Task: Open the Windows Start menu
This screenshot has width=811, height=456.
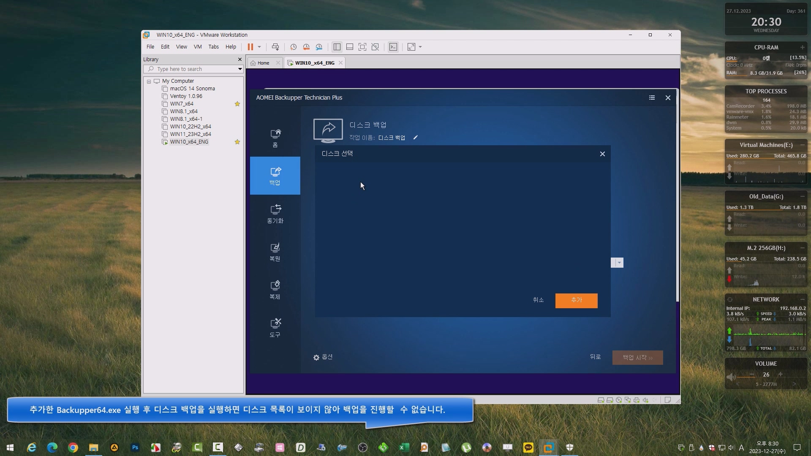Action: click(10, 448)
